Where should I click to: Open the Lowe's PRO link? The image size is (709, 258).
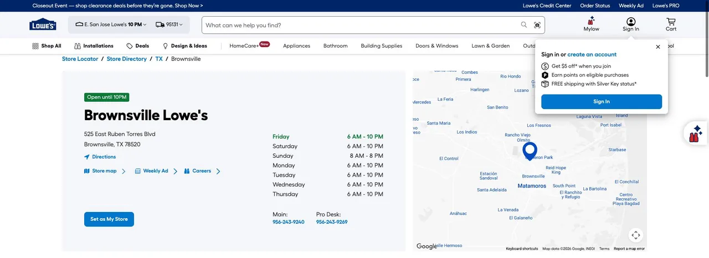tap(666, 6)
